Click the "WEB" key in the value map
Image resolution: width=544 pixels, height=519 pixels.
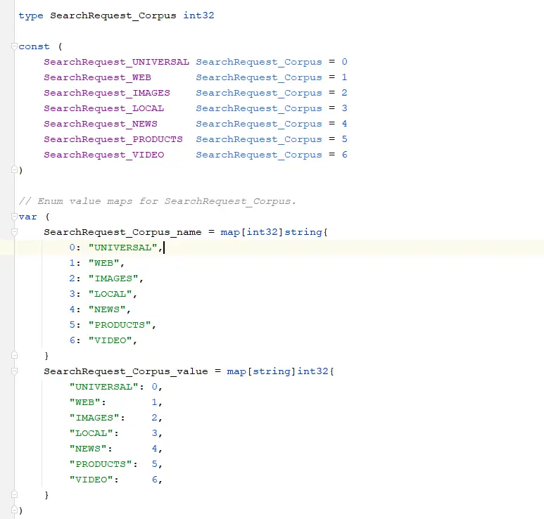tap(84, 402)
